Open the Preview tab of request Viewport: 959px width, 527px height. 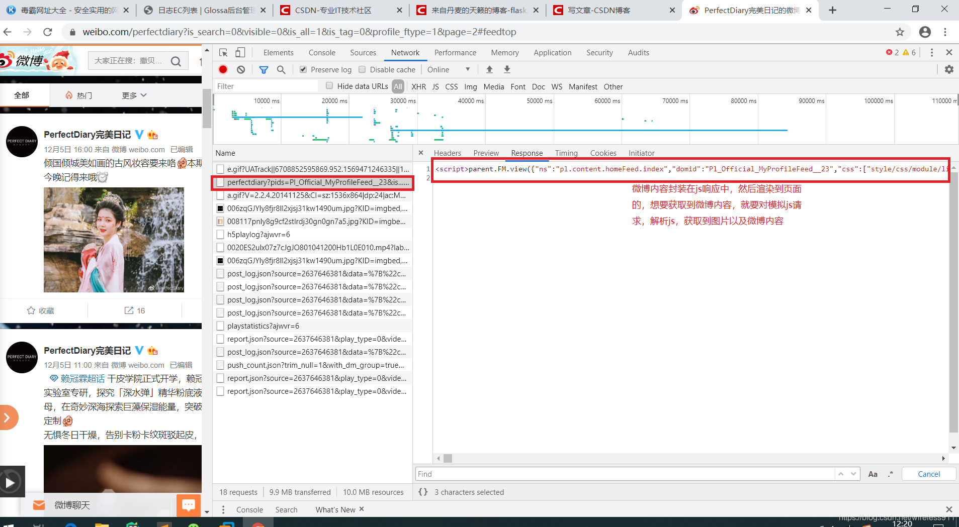click(x=486, y=153)
